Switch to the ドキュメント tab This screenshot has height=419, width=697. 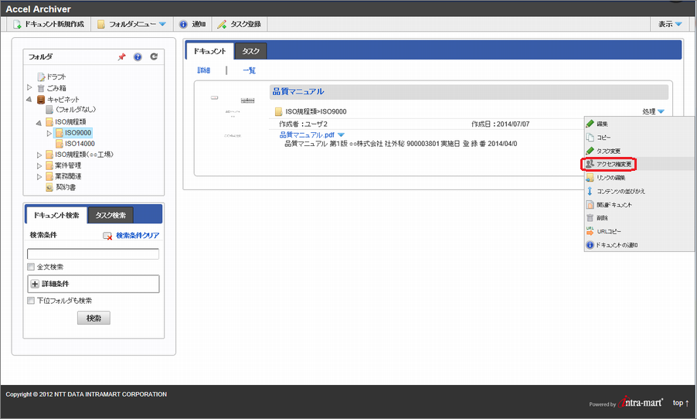click(x=210, y=51)
